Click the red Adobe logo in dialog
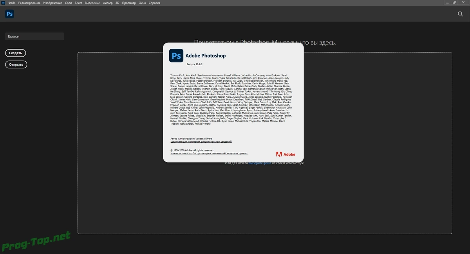The height and width of the screenshot is (254, 470). 286,154
